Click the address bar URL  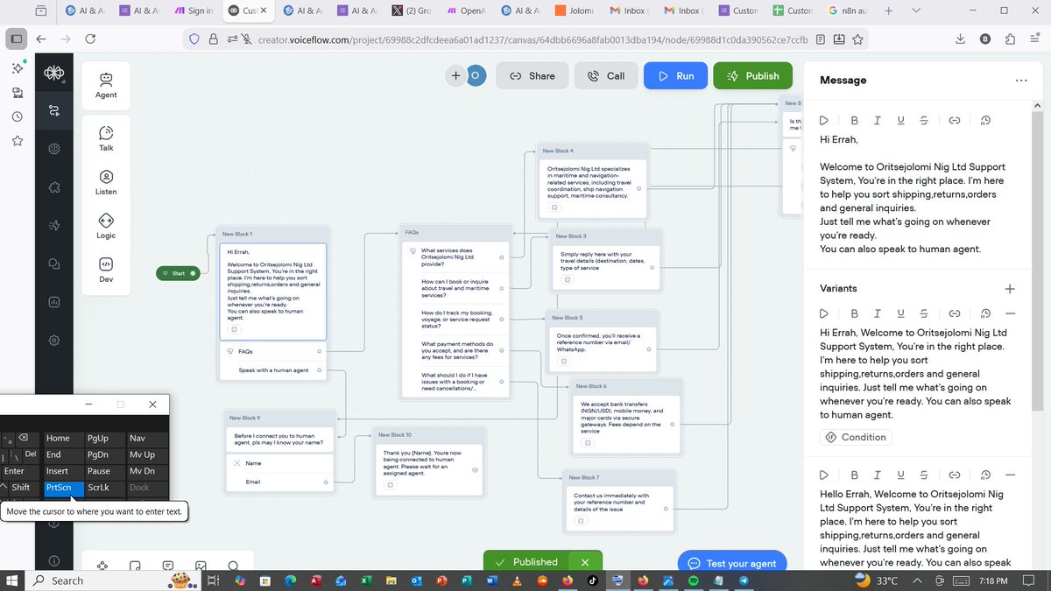533,39
